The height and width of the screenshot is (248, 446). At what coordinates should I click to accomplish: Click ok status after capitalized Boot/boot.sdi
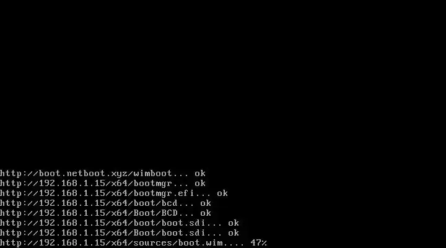(234, 233)
